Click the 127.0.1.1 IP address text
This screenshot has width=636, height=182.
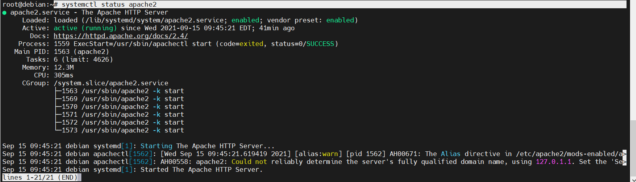tap(553, 162)
